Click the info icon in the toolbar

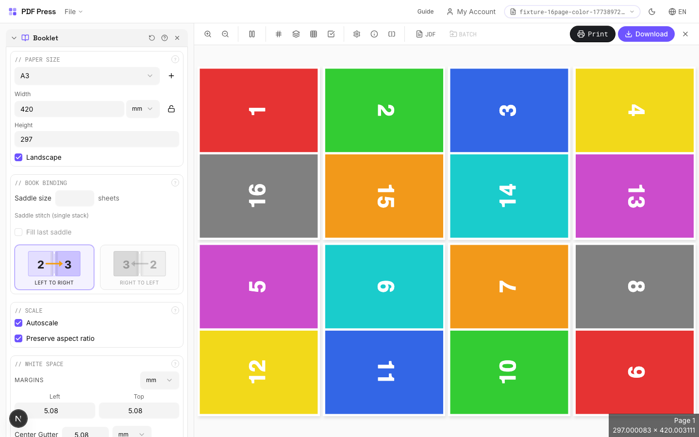tap(374, 34)
